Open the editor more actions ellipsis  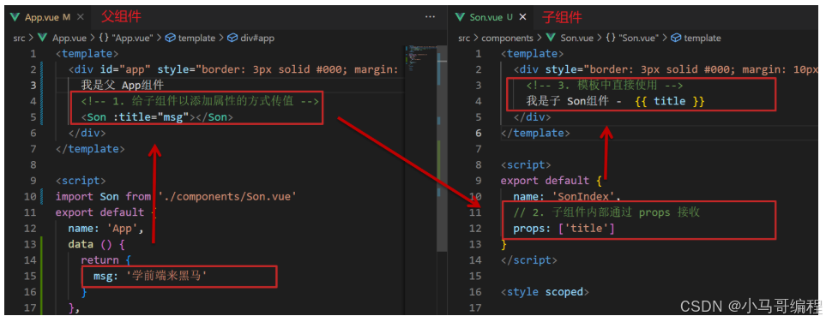point(430,17)
